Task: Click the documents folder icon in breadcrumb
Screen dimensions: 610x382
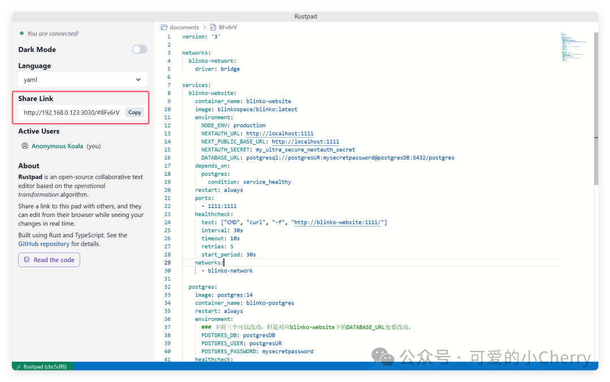Action: tap(164, 27)
